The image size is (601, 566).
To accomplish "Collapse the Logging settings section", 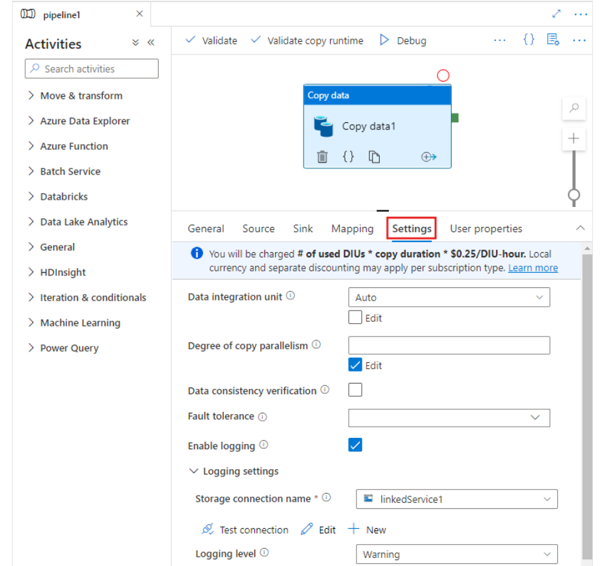I will pos(194,471).
